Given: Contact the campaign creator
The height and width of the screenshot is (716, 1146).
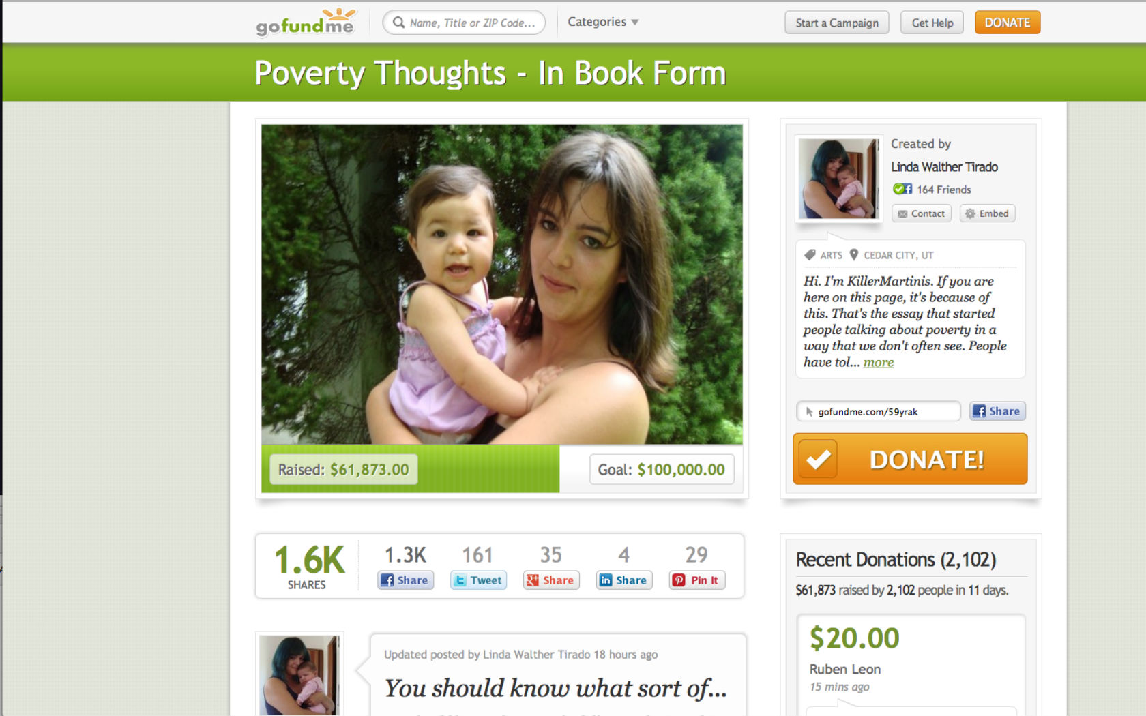Looking at the screenshot, I should [921, 213].
